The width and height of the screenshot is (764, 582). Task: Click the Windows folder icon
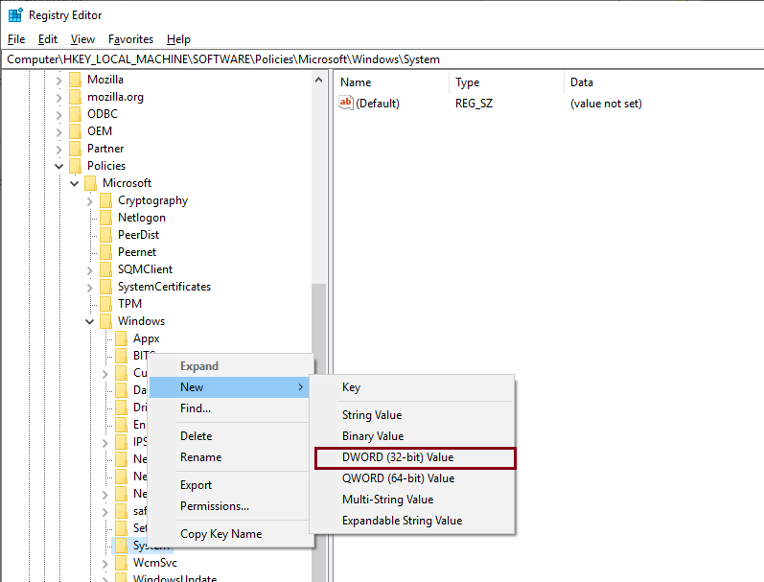105,321
